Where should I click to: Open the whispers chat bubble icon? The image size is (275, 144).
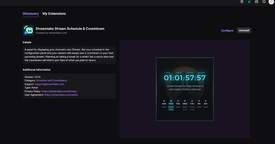[x=264, y=2]
